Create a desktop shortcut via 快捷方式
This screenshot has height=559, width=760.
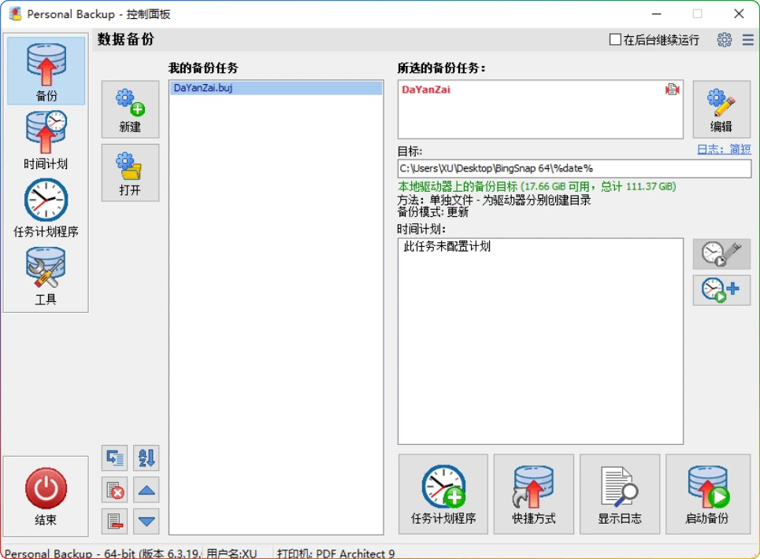click(x=533, y=494)
